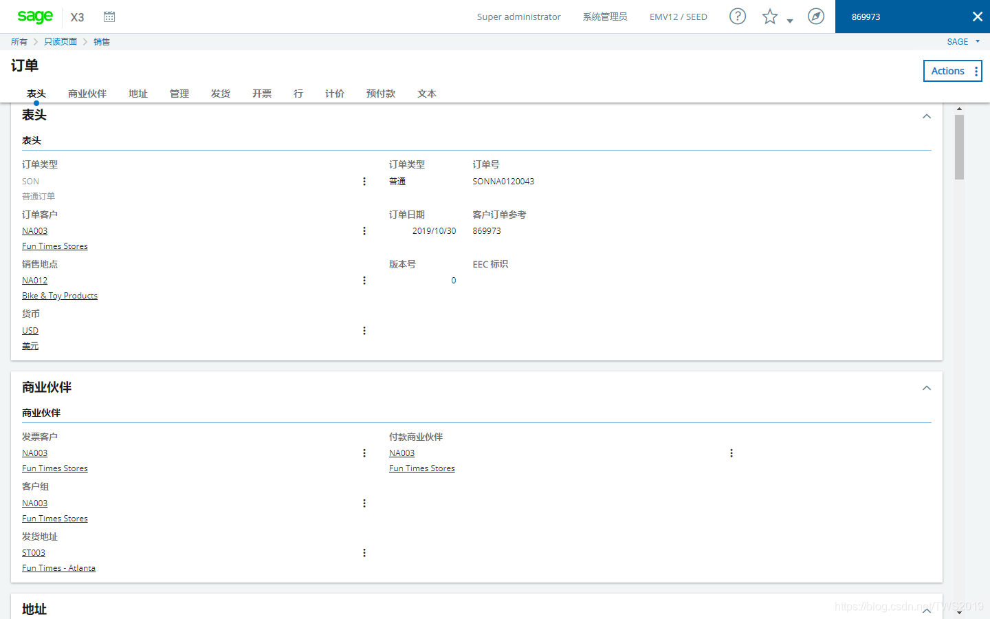Open NA003 link under 客户组
Screen dimensions: 990x619
(34, 503)
